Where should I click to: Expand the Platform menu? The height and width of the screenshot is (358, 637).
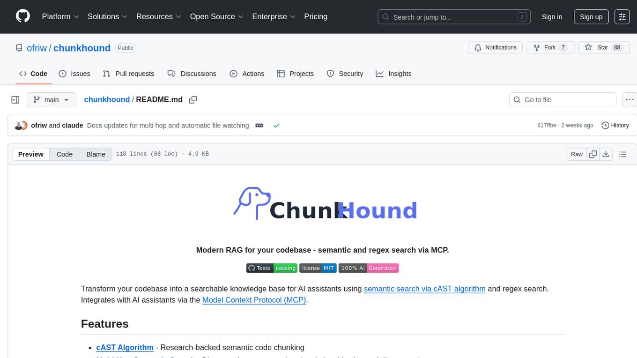tap(60, 16)
